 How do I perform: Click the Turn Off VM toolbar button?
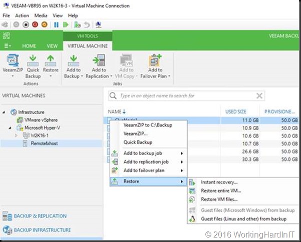click(x=26, y=24)
